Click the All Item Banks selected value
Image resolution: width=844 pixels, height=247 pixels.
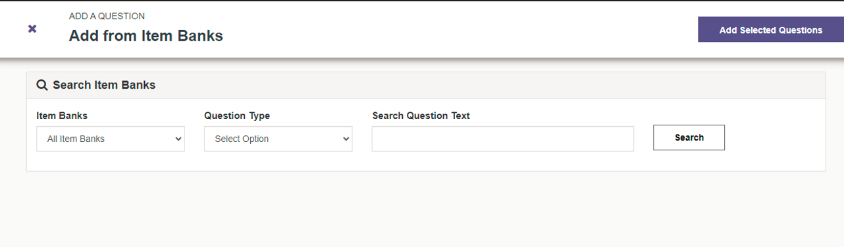click(76, 139)
